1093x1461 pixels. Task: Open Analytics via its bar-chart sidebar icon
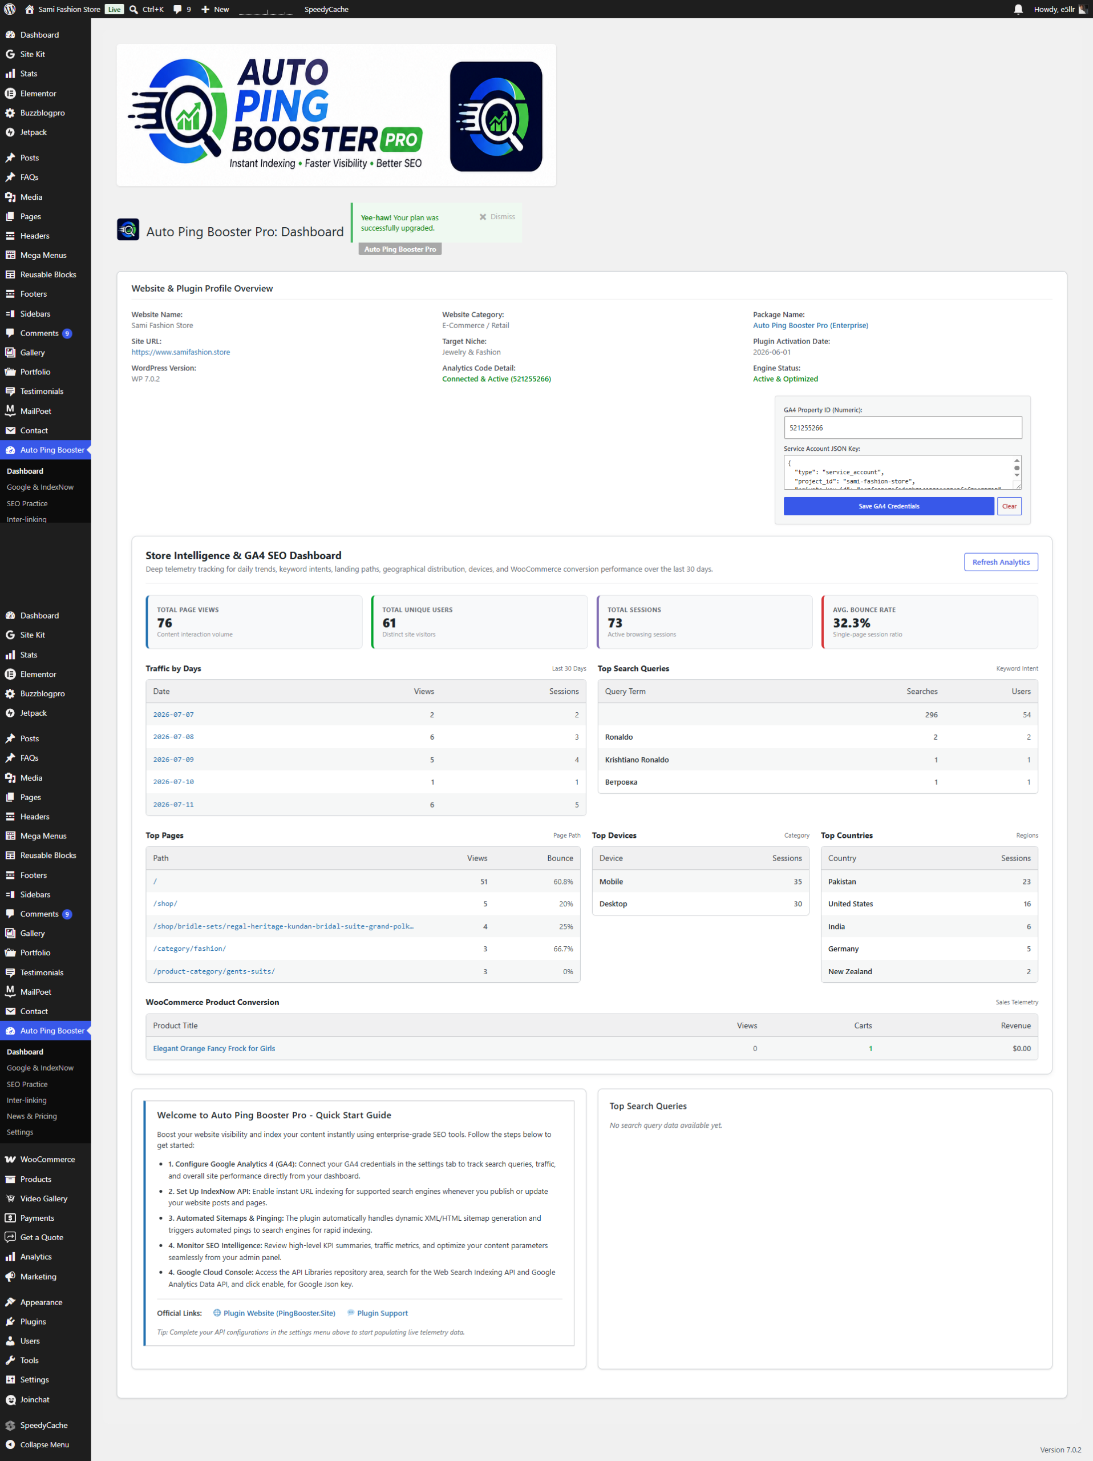click(10, 1256)
